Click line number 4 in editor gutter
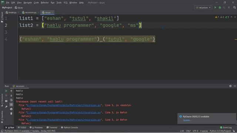The height and width of the screenshot is (133, 237). 6,39
